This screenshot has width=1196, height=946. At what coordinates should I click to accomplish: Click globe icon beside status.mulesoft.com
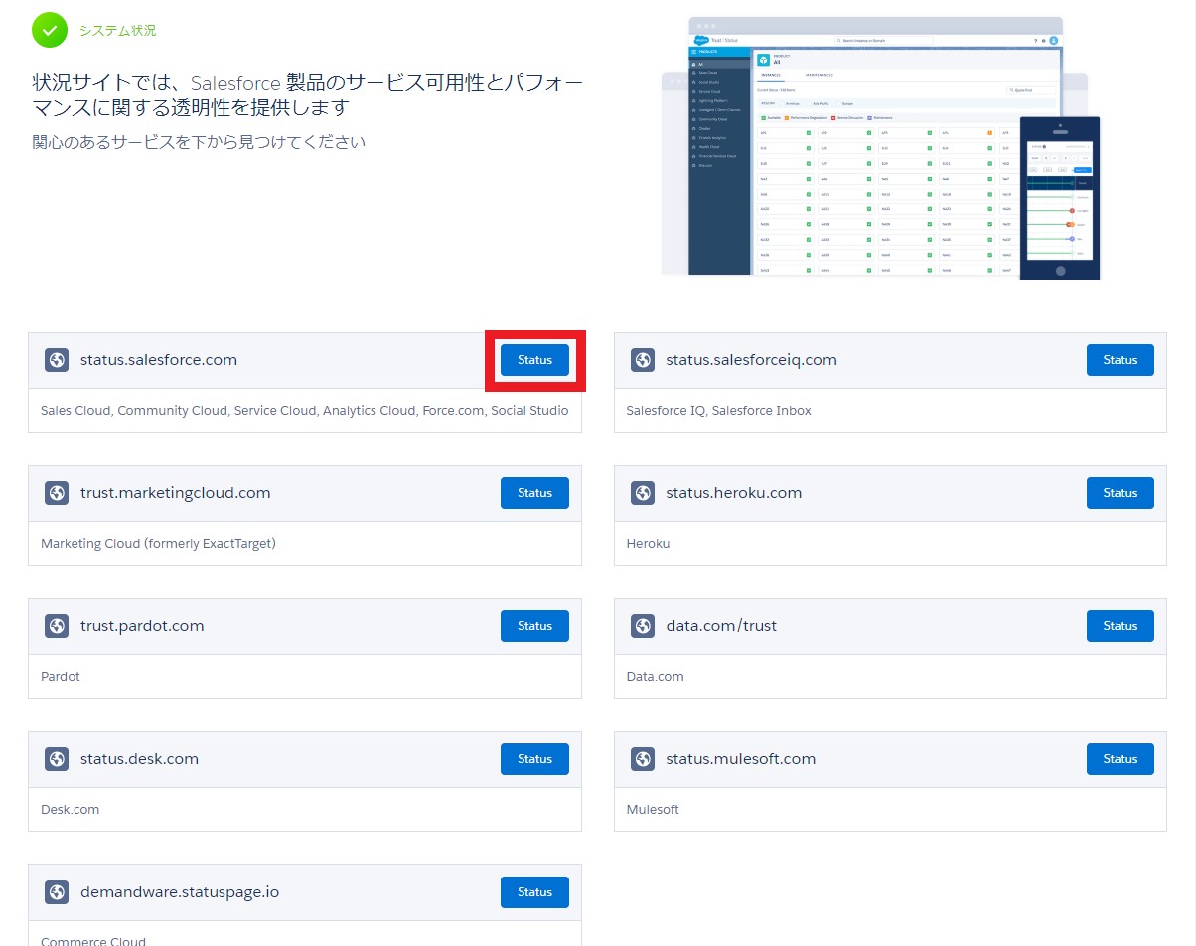point(643,759)
